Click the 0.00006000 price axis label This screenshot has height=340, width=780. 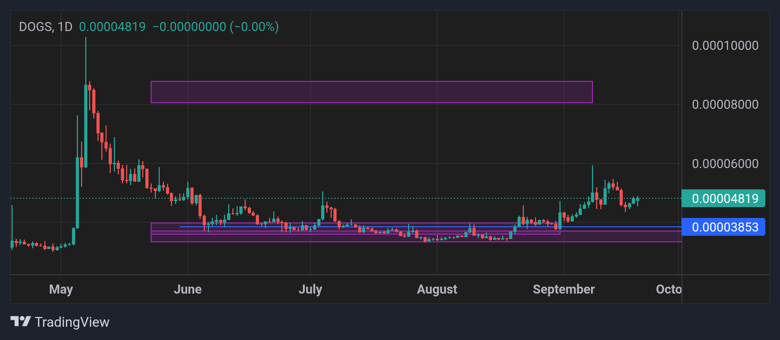coord(725,164)
